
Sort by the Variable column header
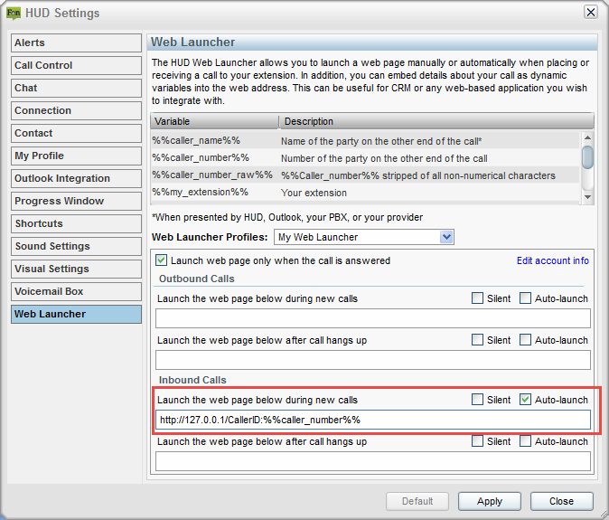[x=214, y=121]
